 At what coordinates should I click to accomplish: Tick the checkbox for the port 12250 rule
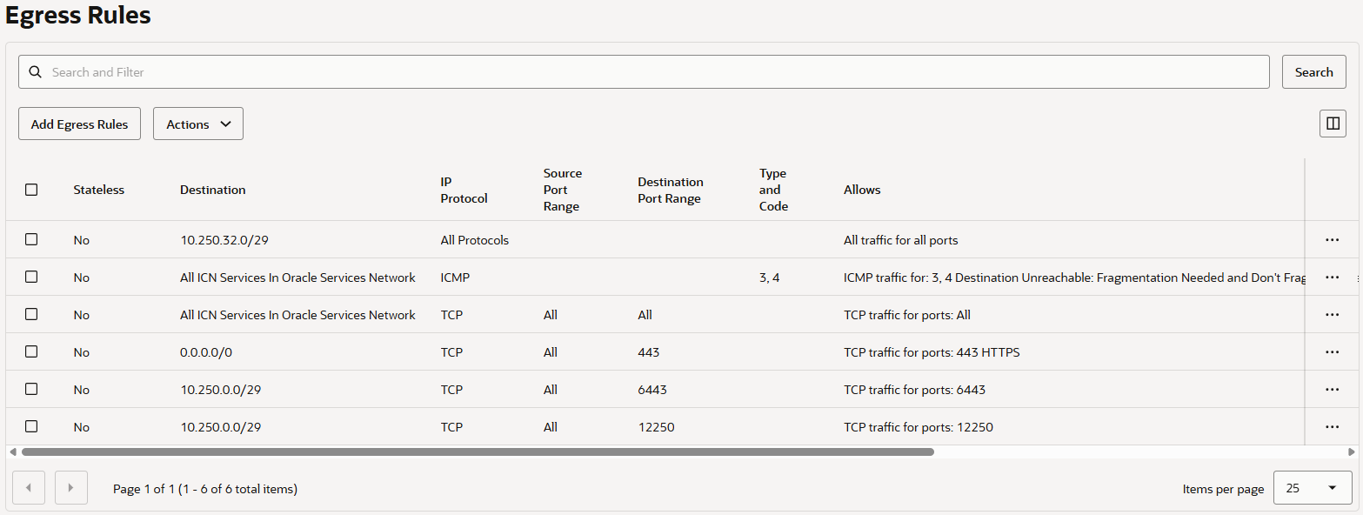tap(31, 427)
